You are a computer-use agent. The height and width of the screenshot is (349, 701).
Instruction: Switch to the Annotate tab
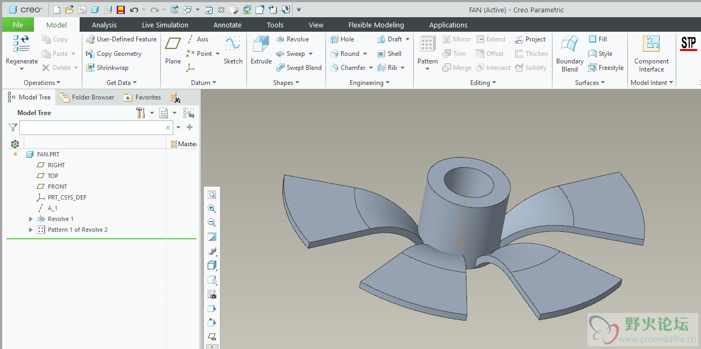[228, 25]
